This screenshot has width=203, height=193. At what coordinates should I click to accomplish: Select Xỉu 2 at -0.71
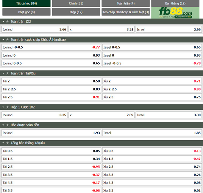point(152,81)
